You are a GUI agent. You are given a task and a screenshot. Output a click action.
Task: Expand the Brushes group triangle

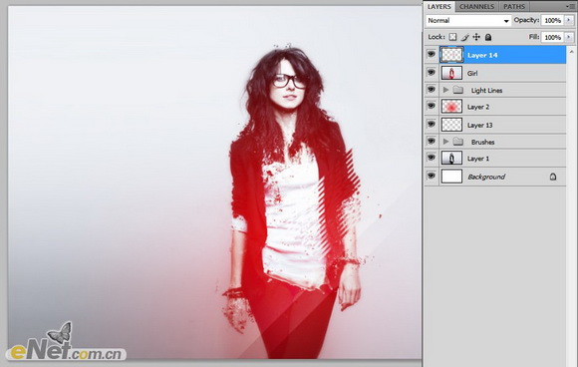445,142
